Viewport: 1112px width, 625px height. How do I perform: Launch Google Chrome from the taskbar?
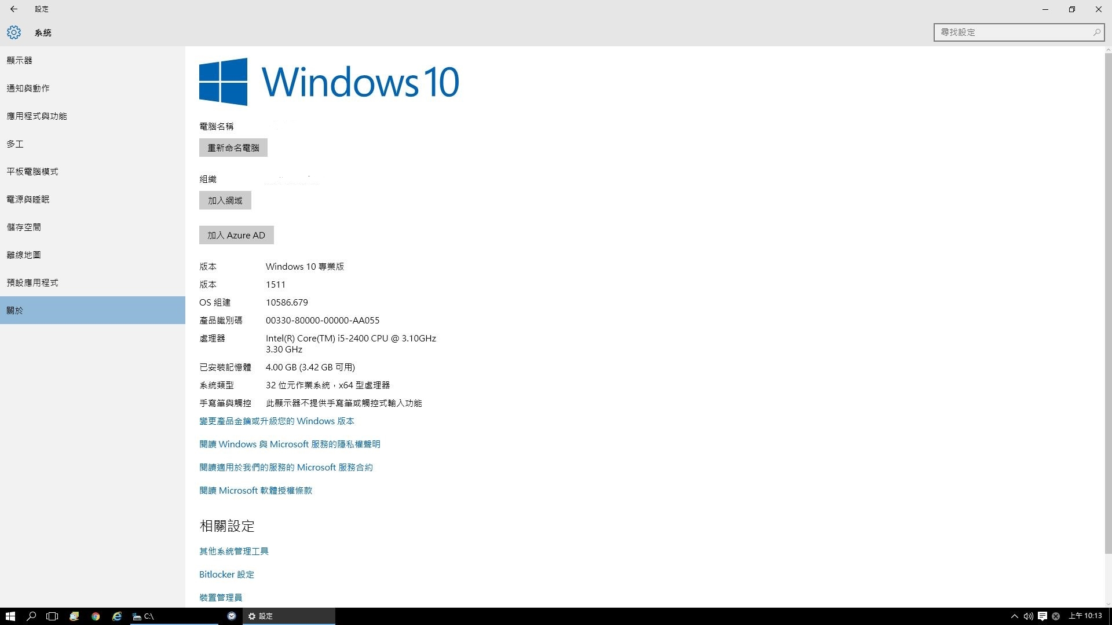(x=96, y=616)
